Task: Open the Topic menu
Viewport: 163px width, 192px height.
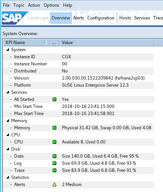Action: (19, 5)
